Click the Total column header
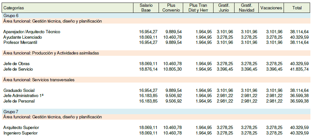The image size is (313, 139). [x=297, y=8]
